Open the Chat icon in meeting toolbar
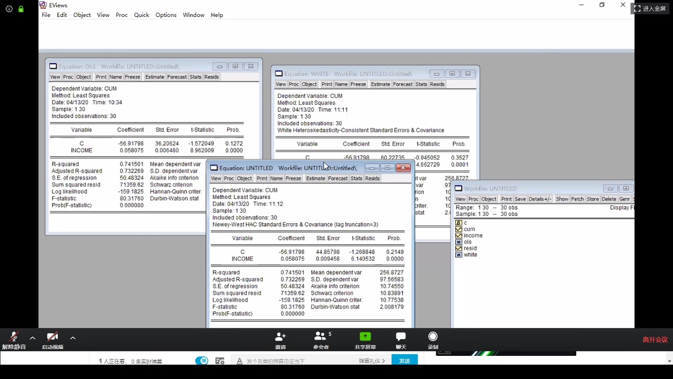673x379 pixels. pyautogui.click(x=401, y=336)
